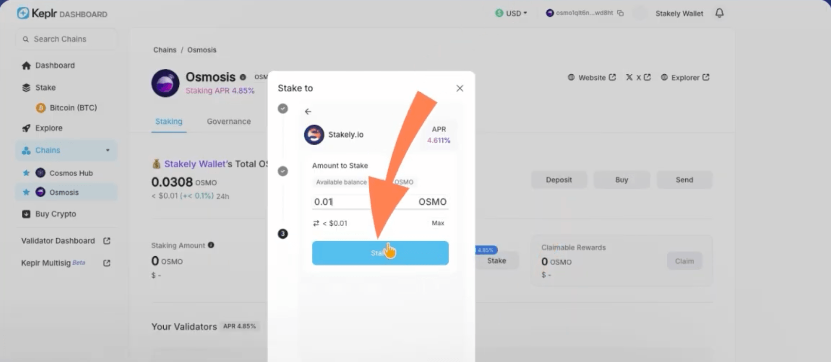Click background Stake button with 4.85% badge
Viewport: 831px width, 362px height.
pyautogui.click(x=497, y=261)
